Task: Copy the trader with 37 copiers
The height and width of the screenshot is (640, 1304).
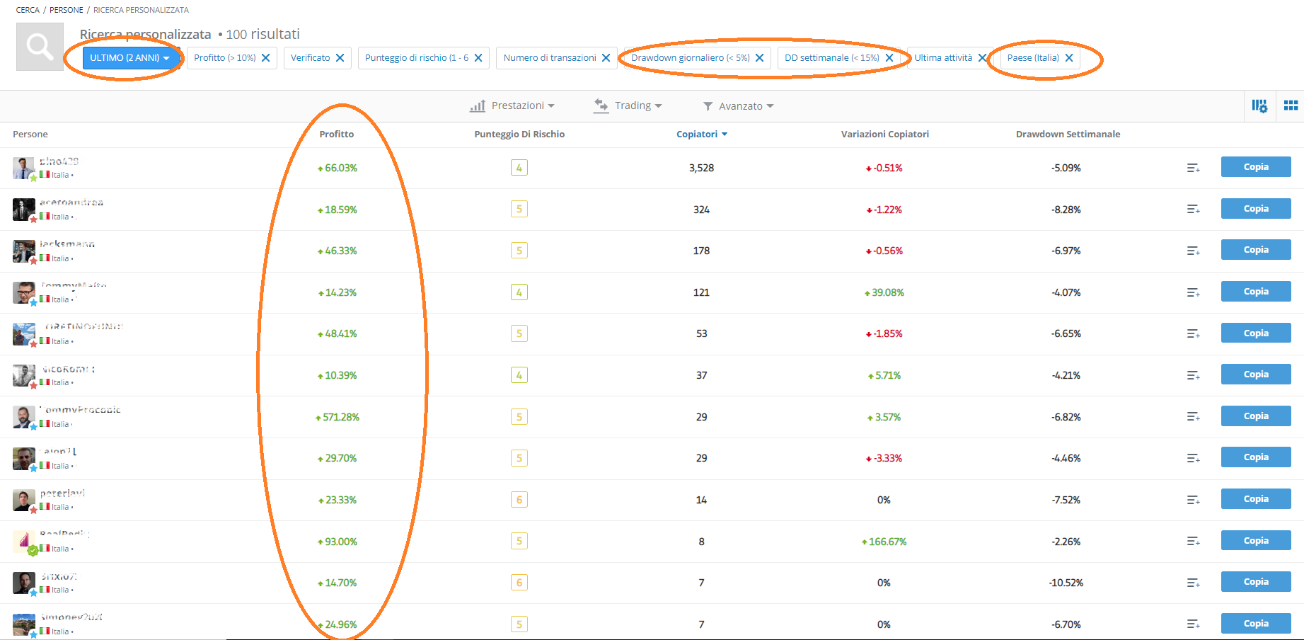Action: tap(1256, 375)
